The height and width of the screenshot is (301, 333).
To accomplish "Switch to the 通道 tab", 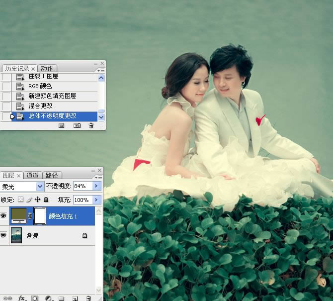I will click(x=32, y=175).
